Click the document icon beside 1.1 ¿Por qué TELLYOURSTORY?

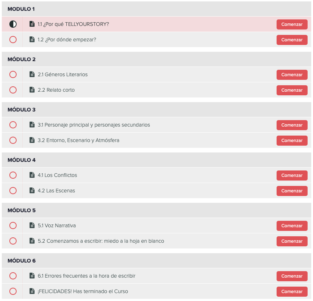(x=32, y=24)
